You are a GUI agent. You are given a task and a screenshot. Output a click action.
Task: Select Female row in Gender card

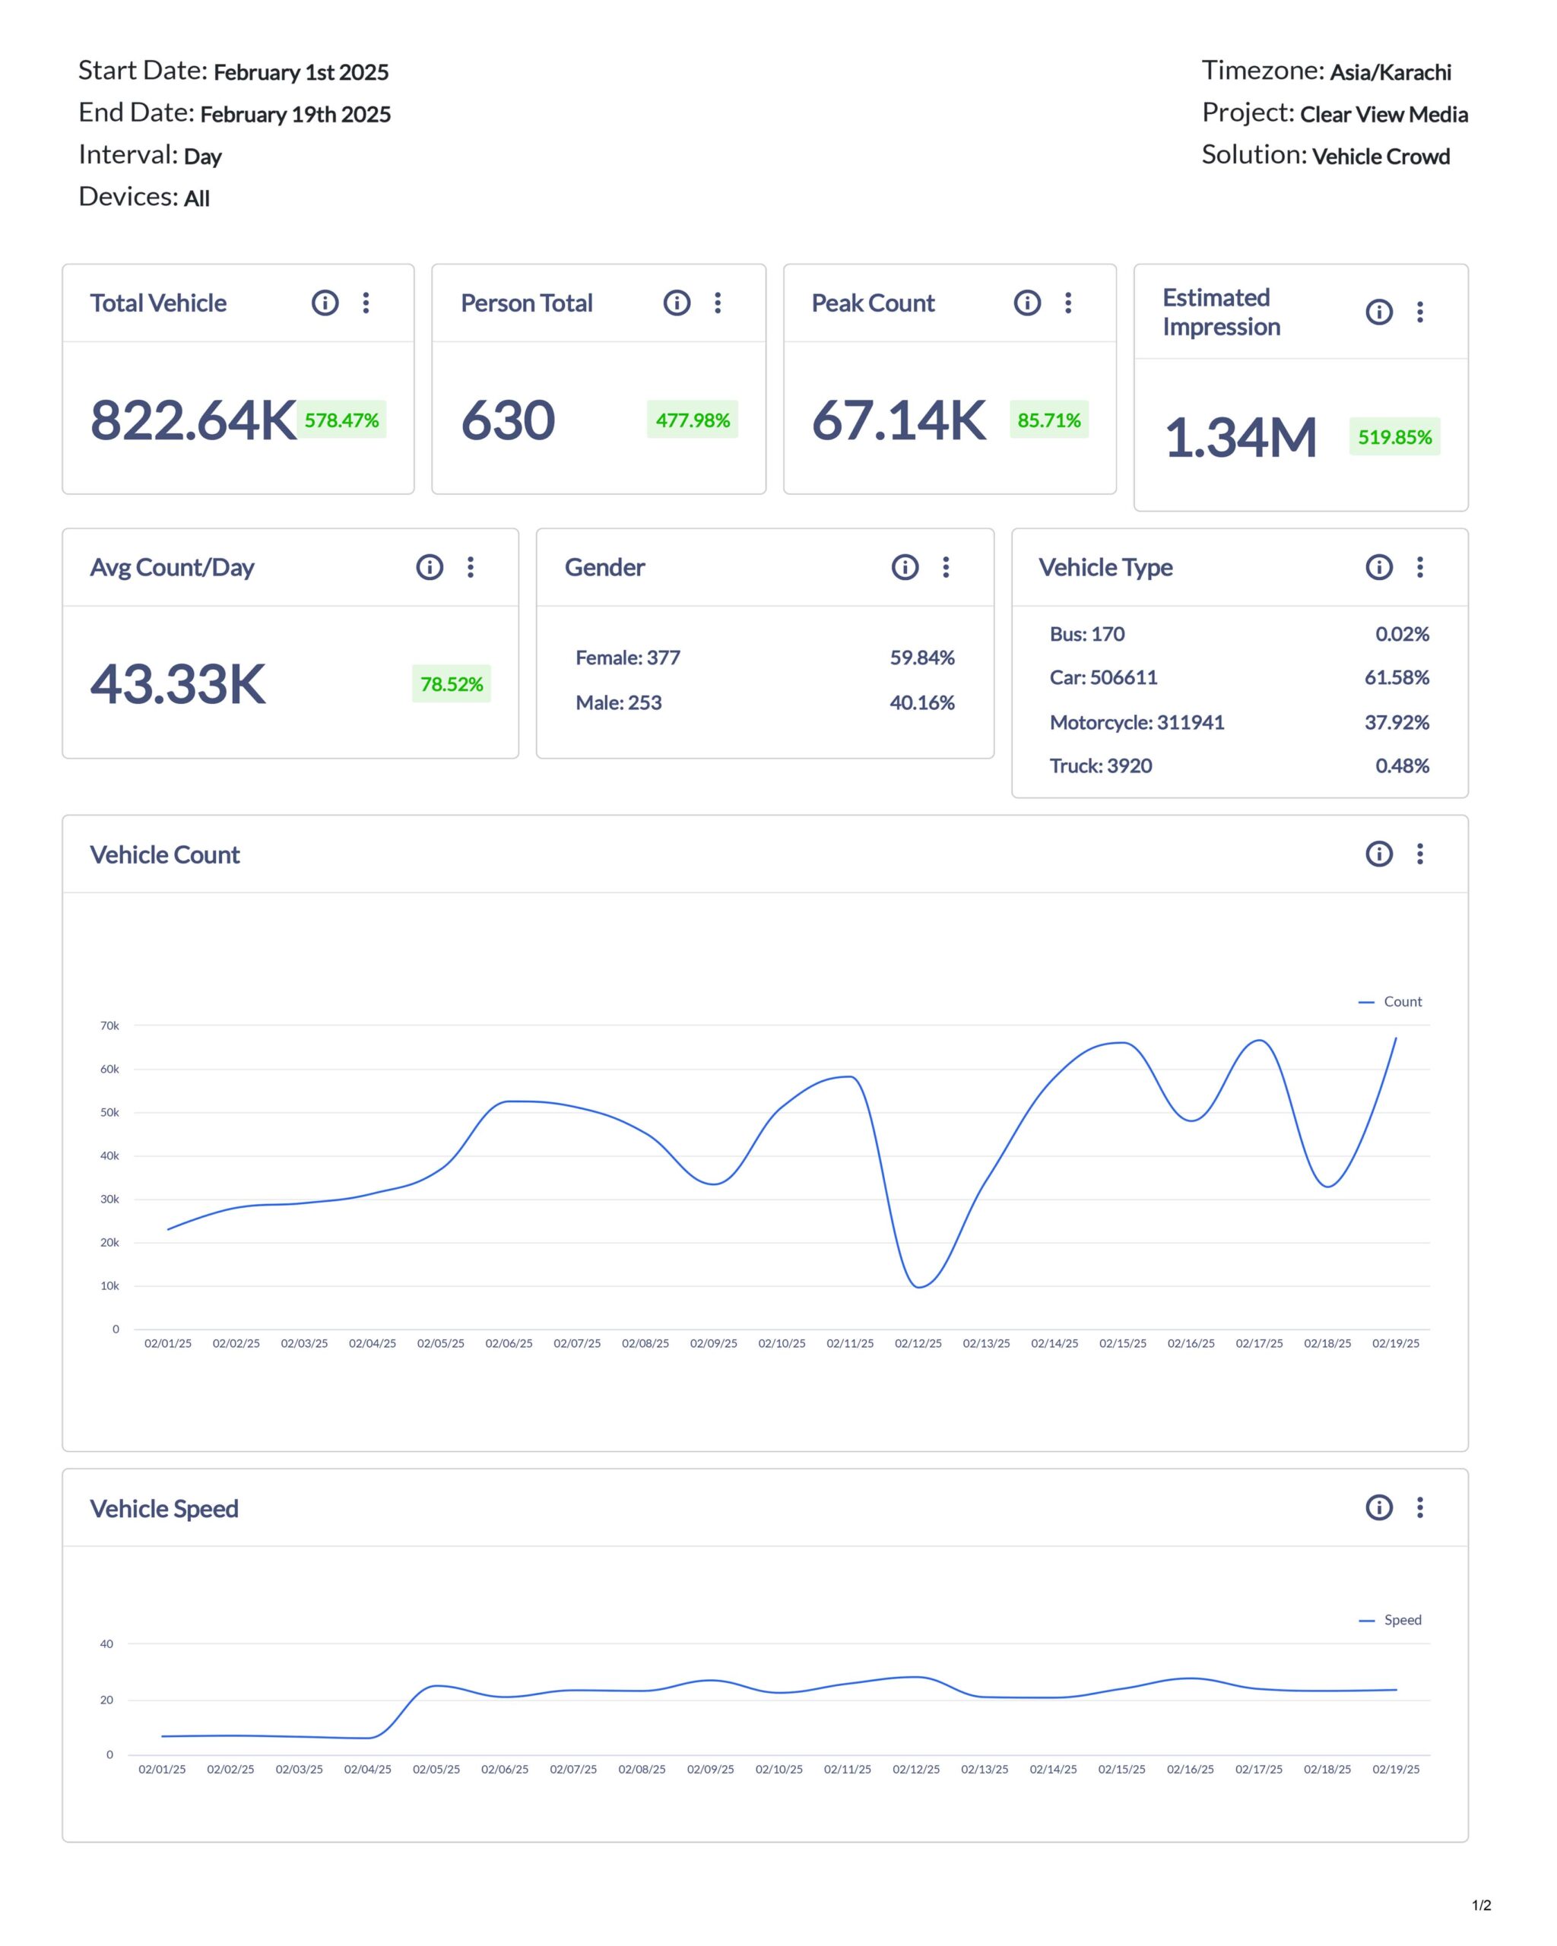(x=627, y=657)
